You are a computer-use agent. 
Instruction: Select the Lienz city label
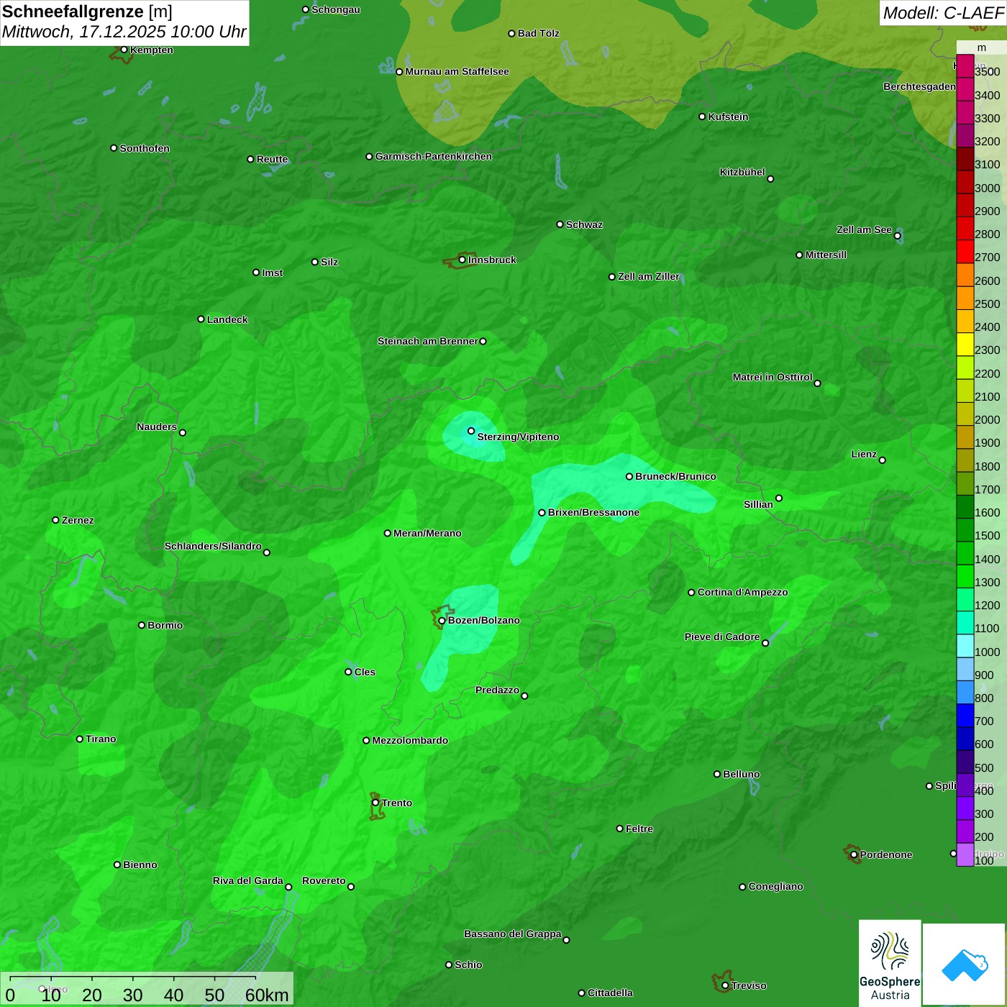[x=864, y=454]
